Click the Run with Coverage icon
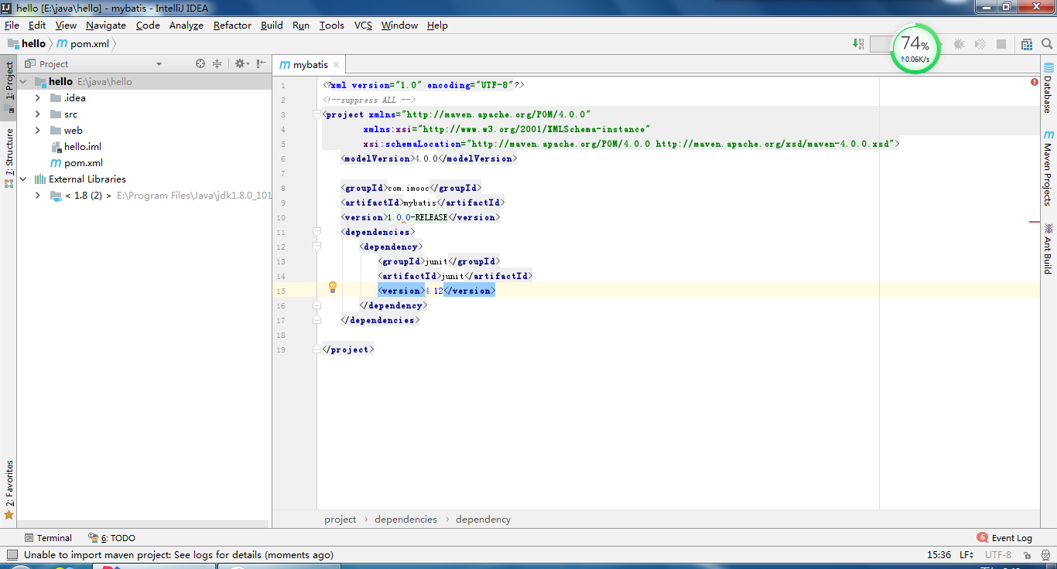Viewport: 1057px width, 569px height. [x=980, y=44]
